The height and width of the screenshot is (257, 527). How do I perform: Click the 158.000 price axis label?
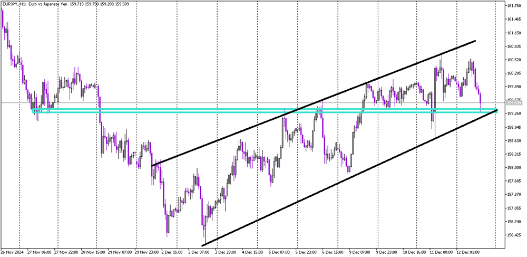coord(514,167)
